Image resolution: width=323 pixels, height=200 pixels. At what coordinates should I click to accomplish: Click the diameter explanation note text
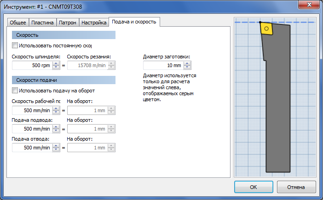(169, 87)
